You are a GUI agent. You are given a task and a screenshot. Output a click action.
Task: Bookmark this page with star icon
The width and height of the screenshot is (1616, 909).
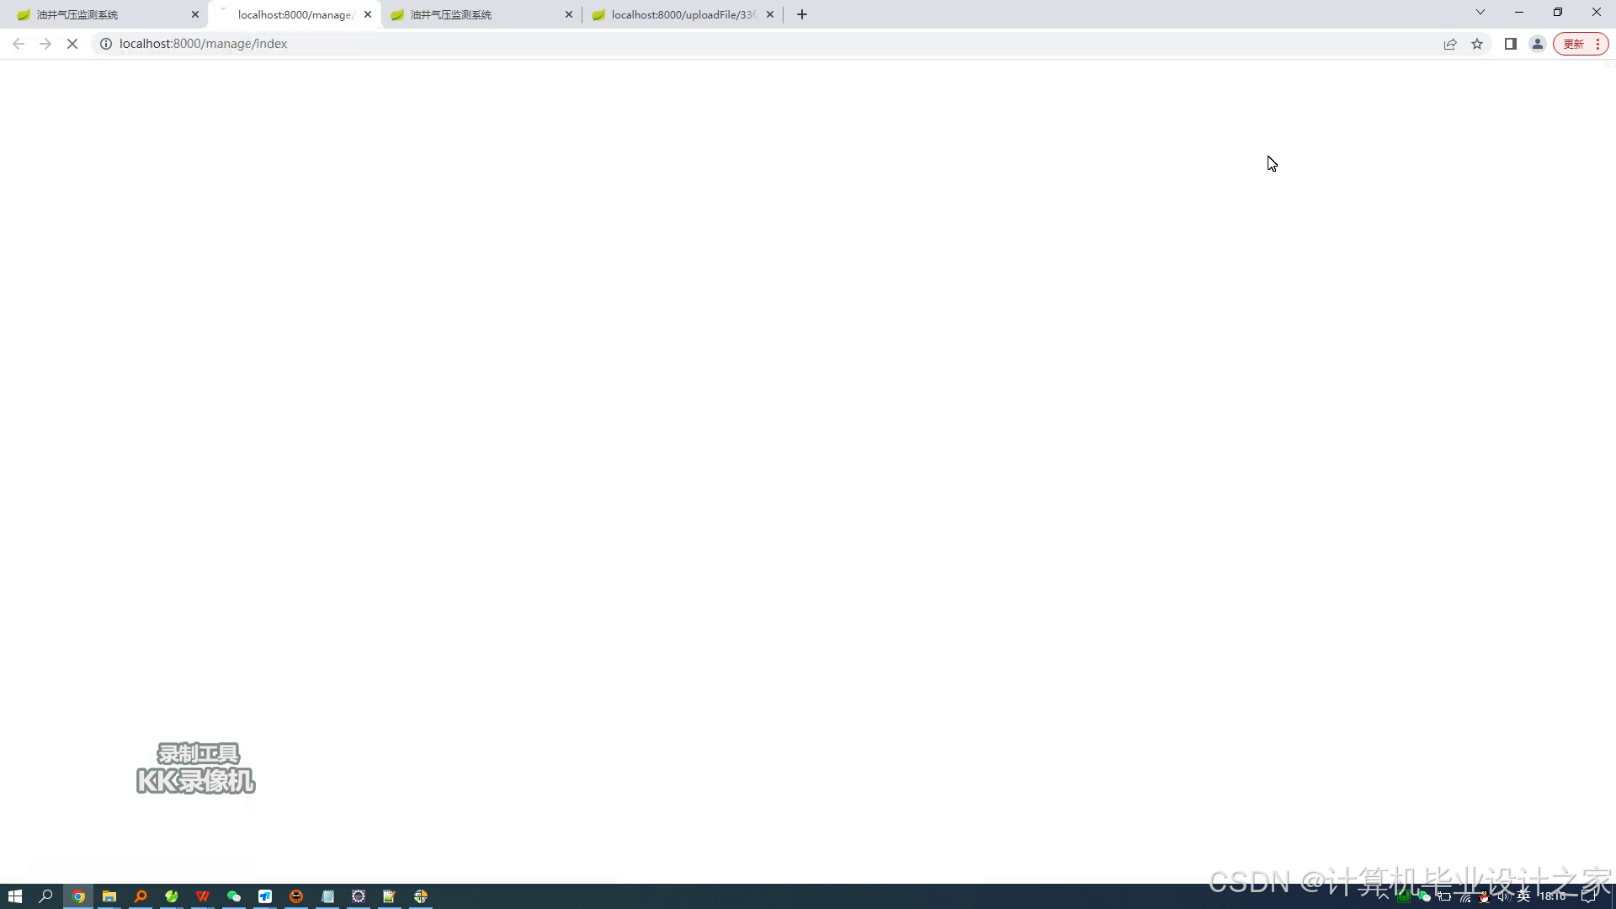(x=1477, y=44)
